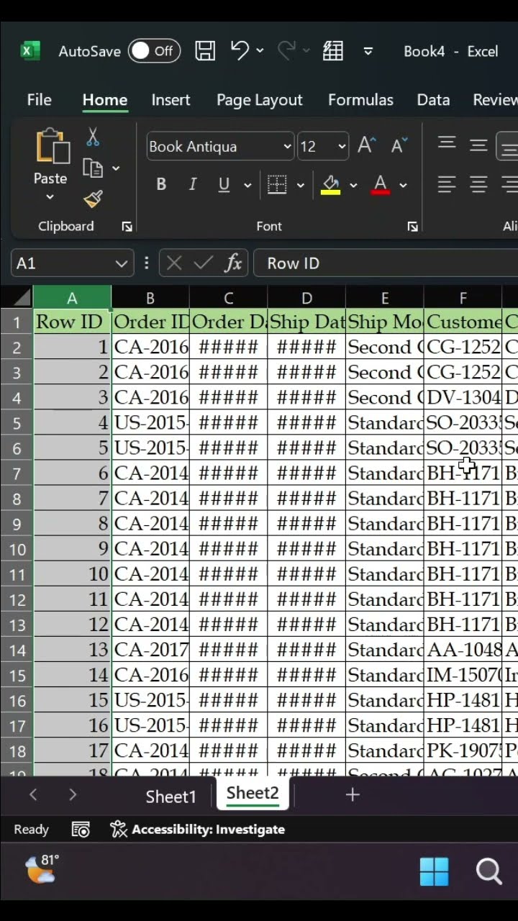Viewport: 518px width, 921px height.
Task: Expand the Borders dropdown arrow
Action: pyautogui.click(x=301, y=185)
